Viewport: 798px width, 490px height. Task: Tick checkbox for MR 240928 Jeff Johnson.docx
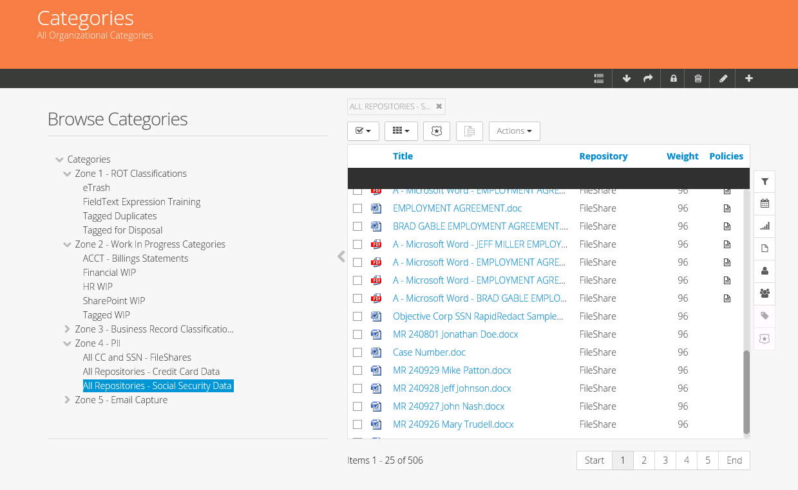pyautogui.click(x=357, y=388)
